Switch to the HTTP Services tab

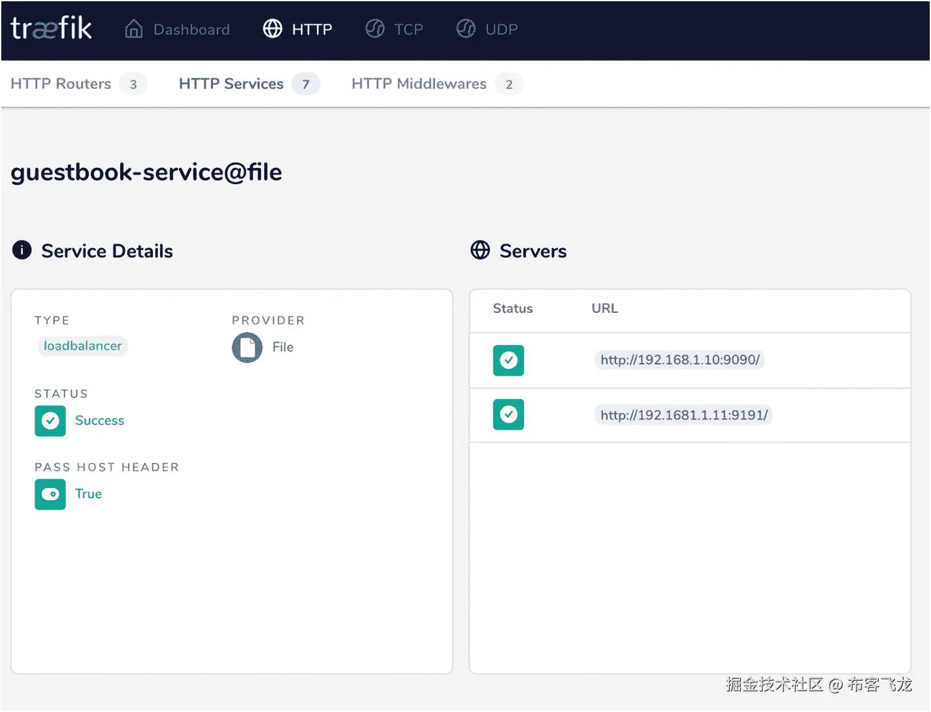tap(231, 84)
